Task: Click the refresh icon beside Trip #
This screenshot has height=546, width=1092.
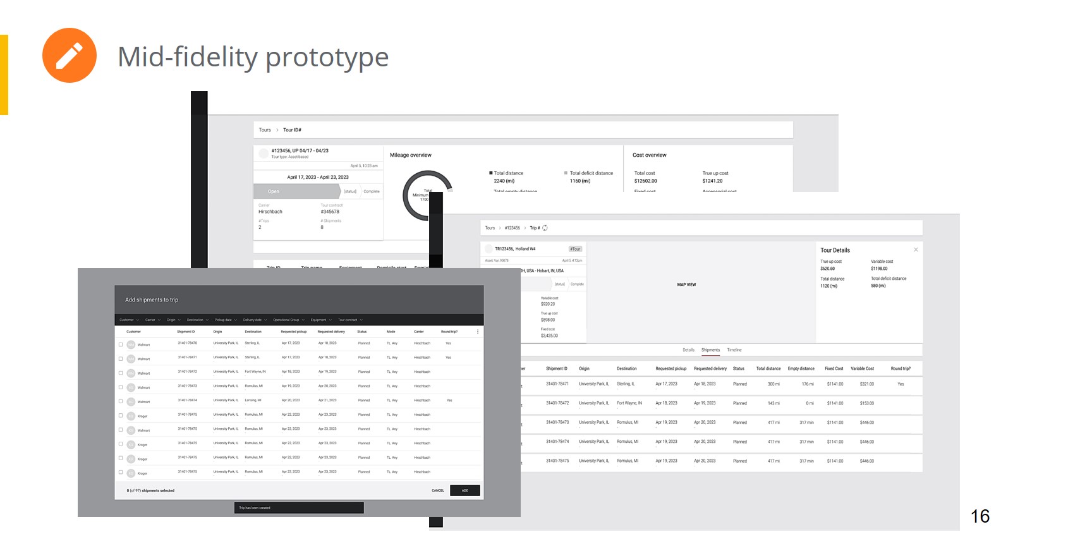Action: tap(545, 228)
